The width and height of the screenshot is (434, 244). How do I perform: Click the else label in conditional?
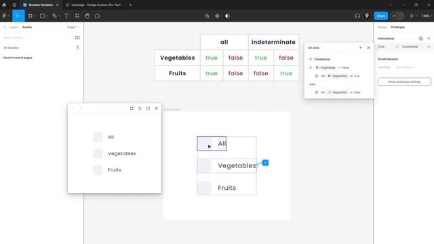point(312,84)
